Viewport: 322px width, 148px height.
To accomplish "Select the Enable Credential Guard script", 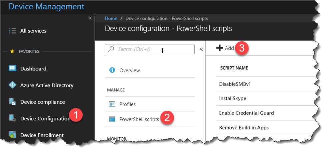I will point(246,113).
